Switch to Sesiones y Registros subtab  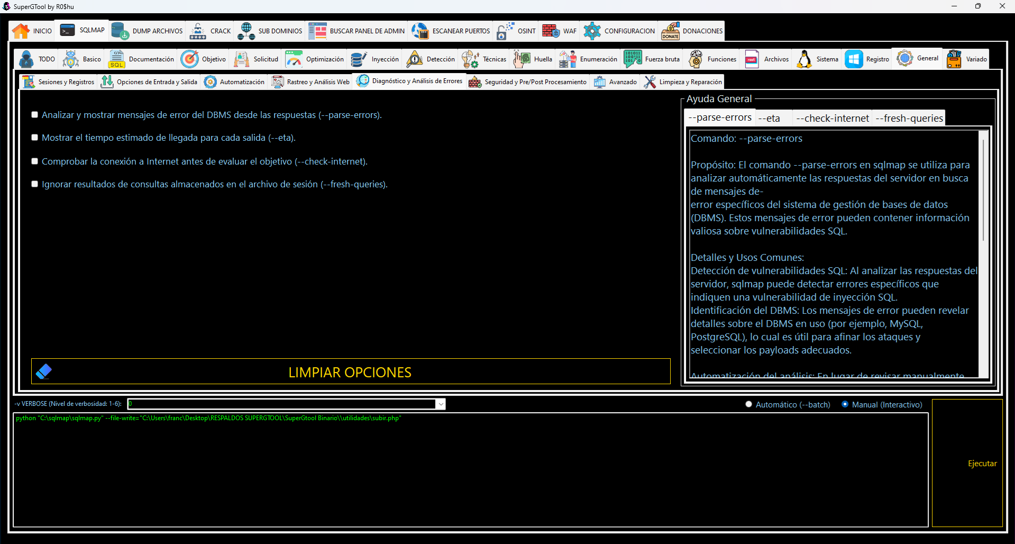tap(59, 82)
